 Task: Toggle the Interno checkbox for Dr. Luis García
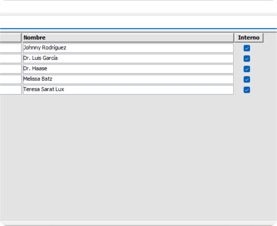[247, 59]
